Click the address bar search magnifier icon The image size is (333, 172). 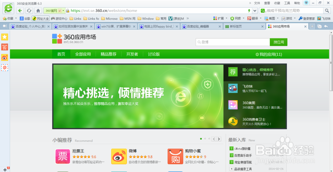[327, 11]
